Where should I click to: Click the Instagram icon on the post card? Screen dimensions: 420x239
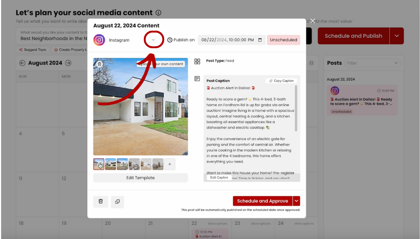click(x=334, y=91)
